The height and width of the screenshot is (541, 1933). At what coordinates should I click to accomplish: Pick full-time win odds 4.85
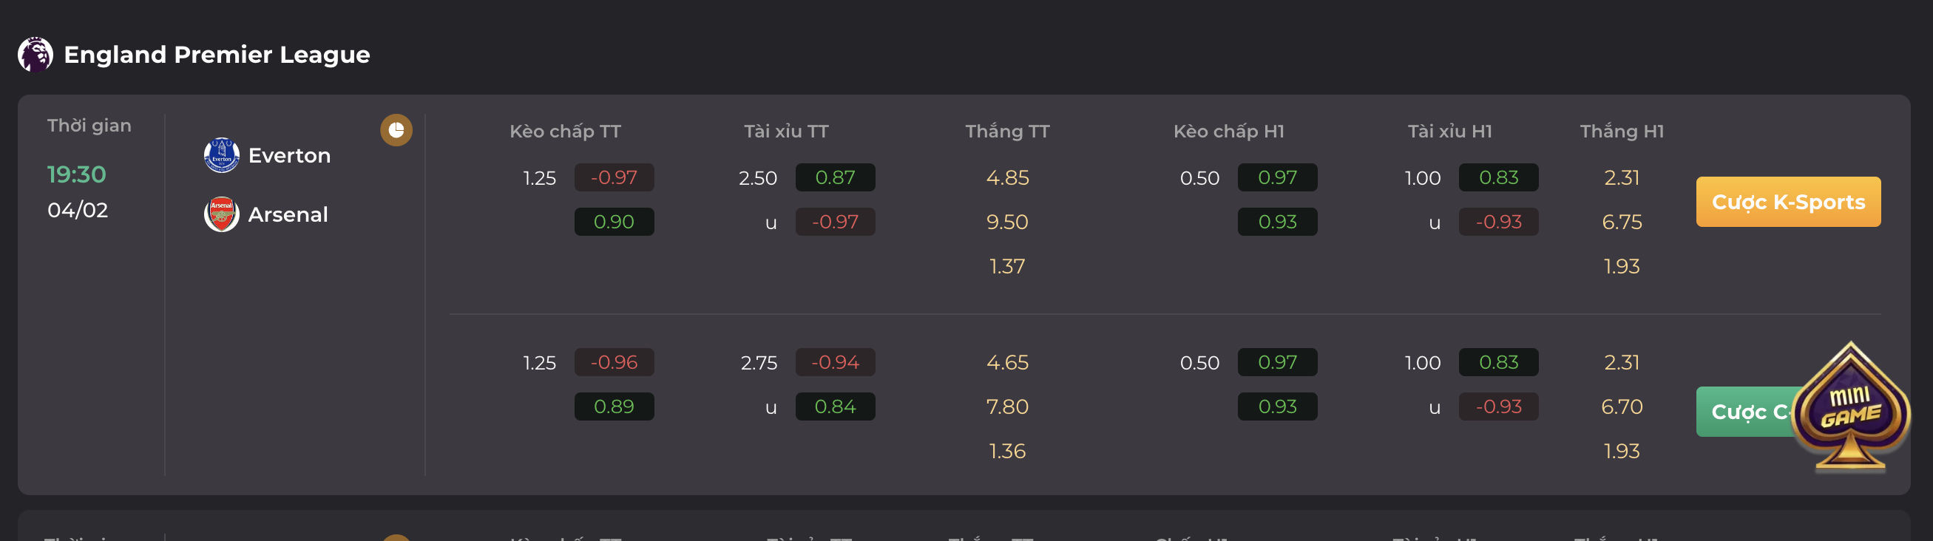(1007, 178)
